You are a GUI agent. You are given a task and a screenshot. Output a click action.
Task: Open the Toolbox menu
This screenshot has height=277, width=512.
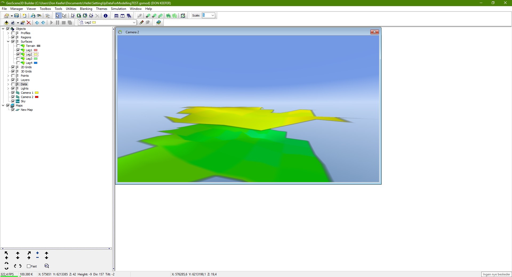coord(45,9)
